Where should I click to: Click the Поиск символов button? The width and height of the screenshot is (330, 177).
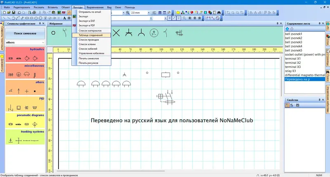pos(25,33)
